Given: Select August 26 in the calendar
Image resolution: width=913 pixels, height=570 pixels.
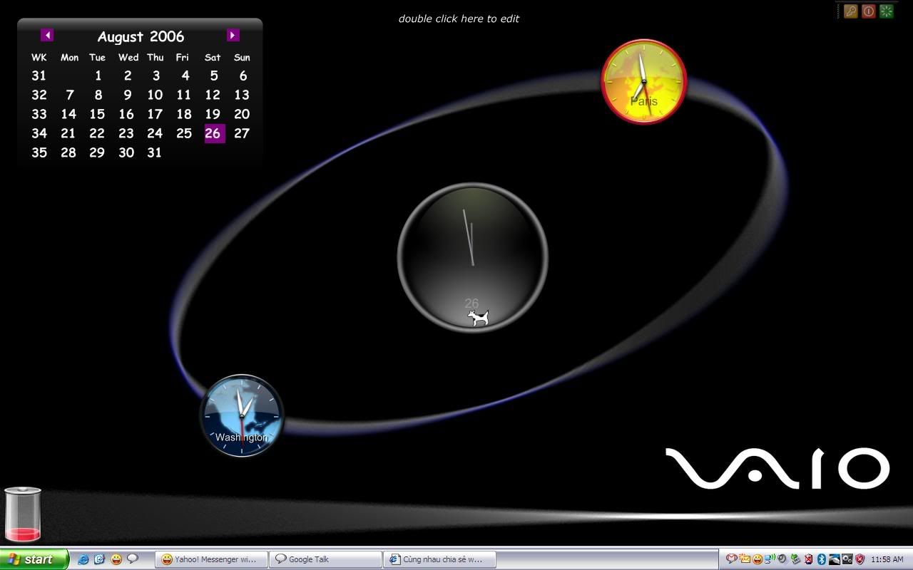Looking at the screenshot, I should coord(213,133).
